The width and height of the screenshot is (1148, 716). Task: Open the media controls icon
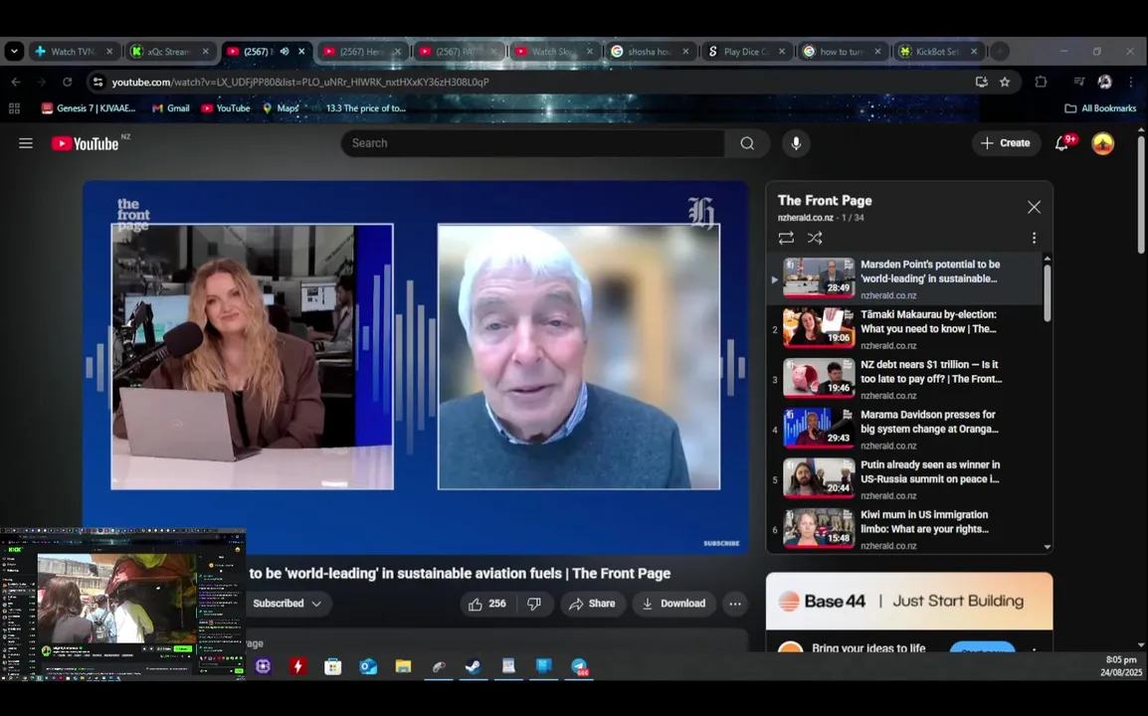(1078, 82)
